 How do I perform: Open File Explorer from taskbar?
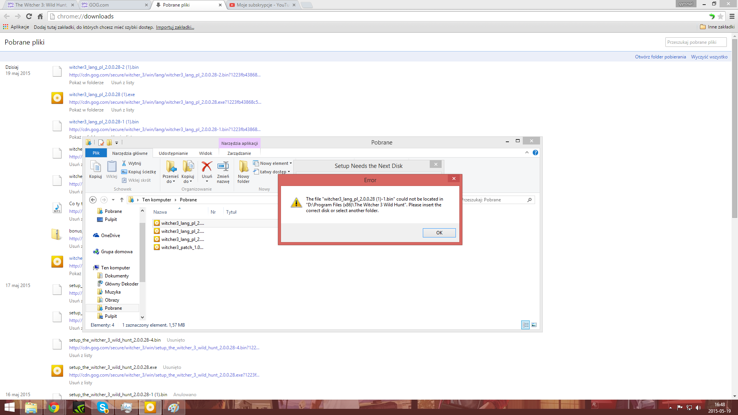pyautogui.click(x=31, y=407)
